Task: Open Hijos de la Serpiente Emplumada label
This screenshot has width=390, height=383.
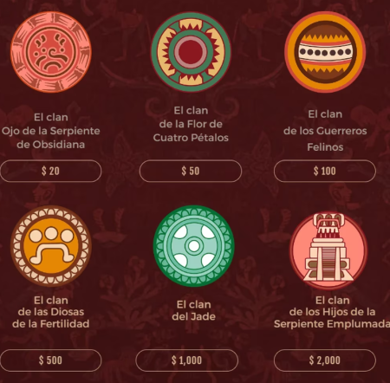Action: [x=332, y=312]
